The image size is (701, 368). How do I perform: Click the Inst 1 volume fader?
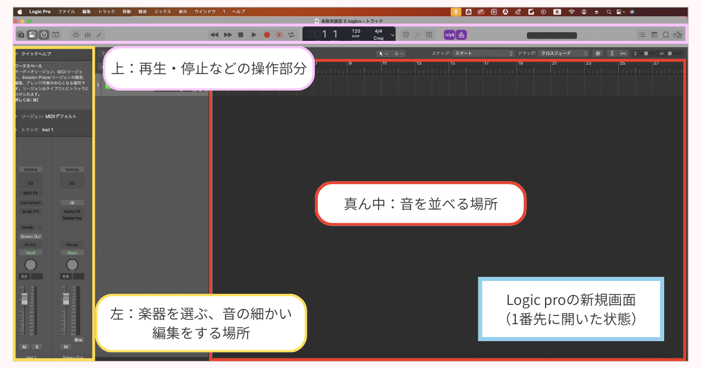pos(25,299)
